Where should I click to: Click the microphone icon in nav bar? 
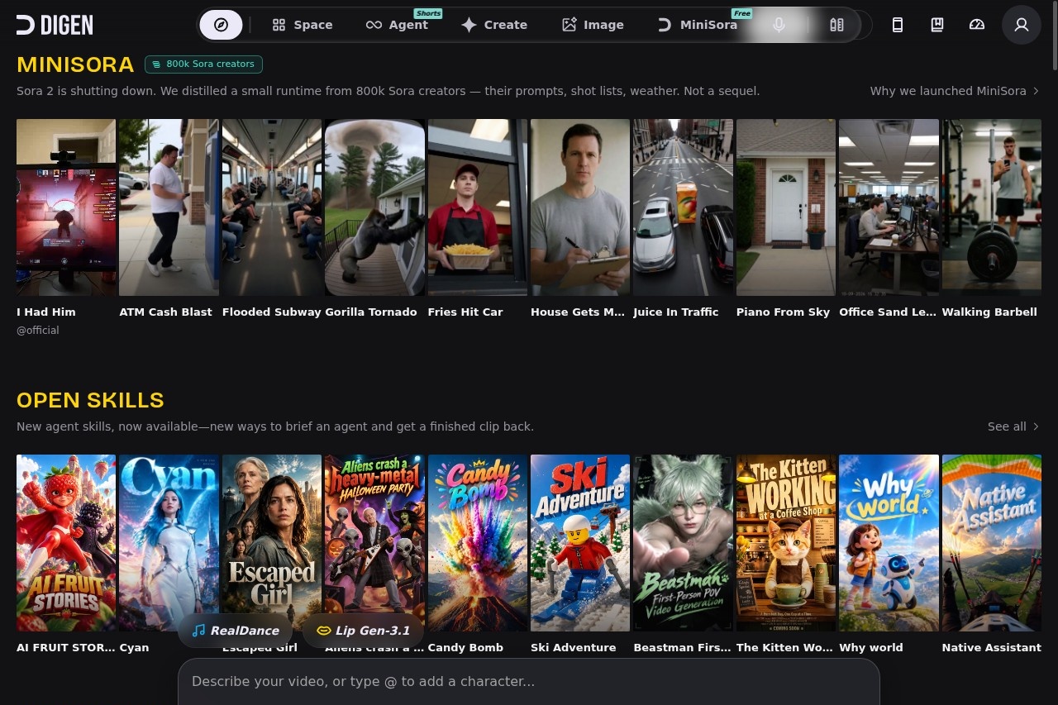click(779, 25)
